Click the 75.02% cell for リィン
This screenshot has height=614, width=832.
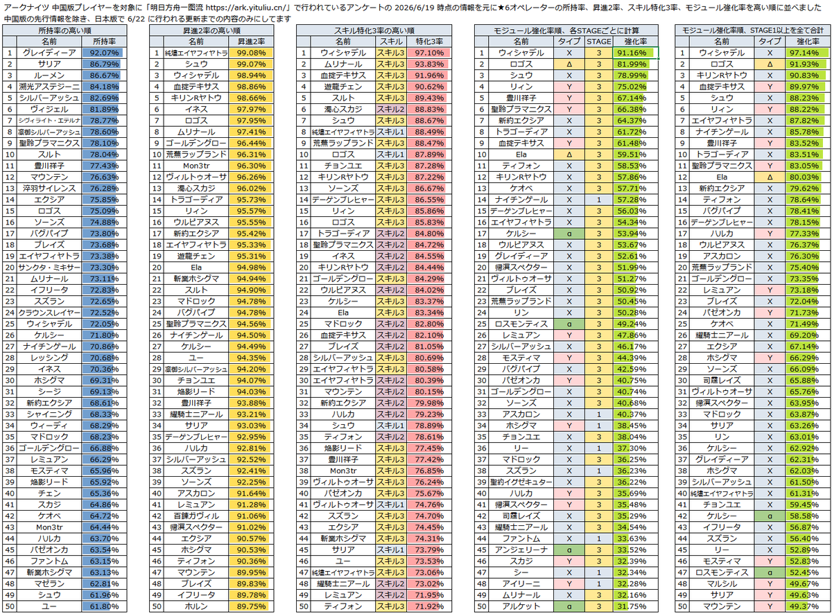pos(634,87)
